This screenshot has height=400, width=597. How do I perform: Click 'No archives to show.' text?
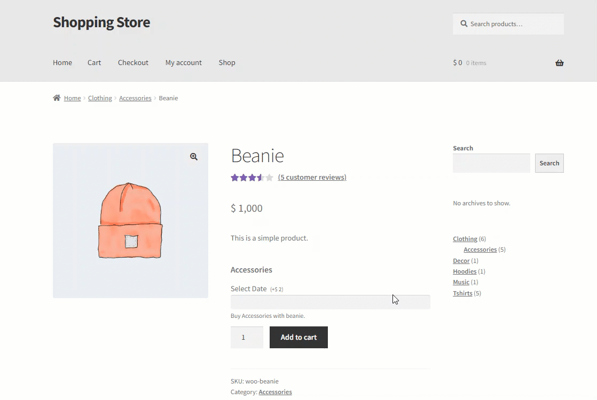pyautogui.click(x=482, y=203)
